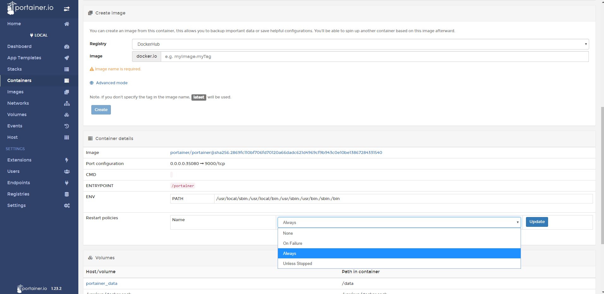Click the Containers server icon

[x=67, y=81]
